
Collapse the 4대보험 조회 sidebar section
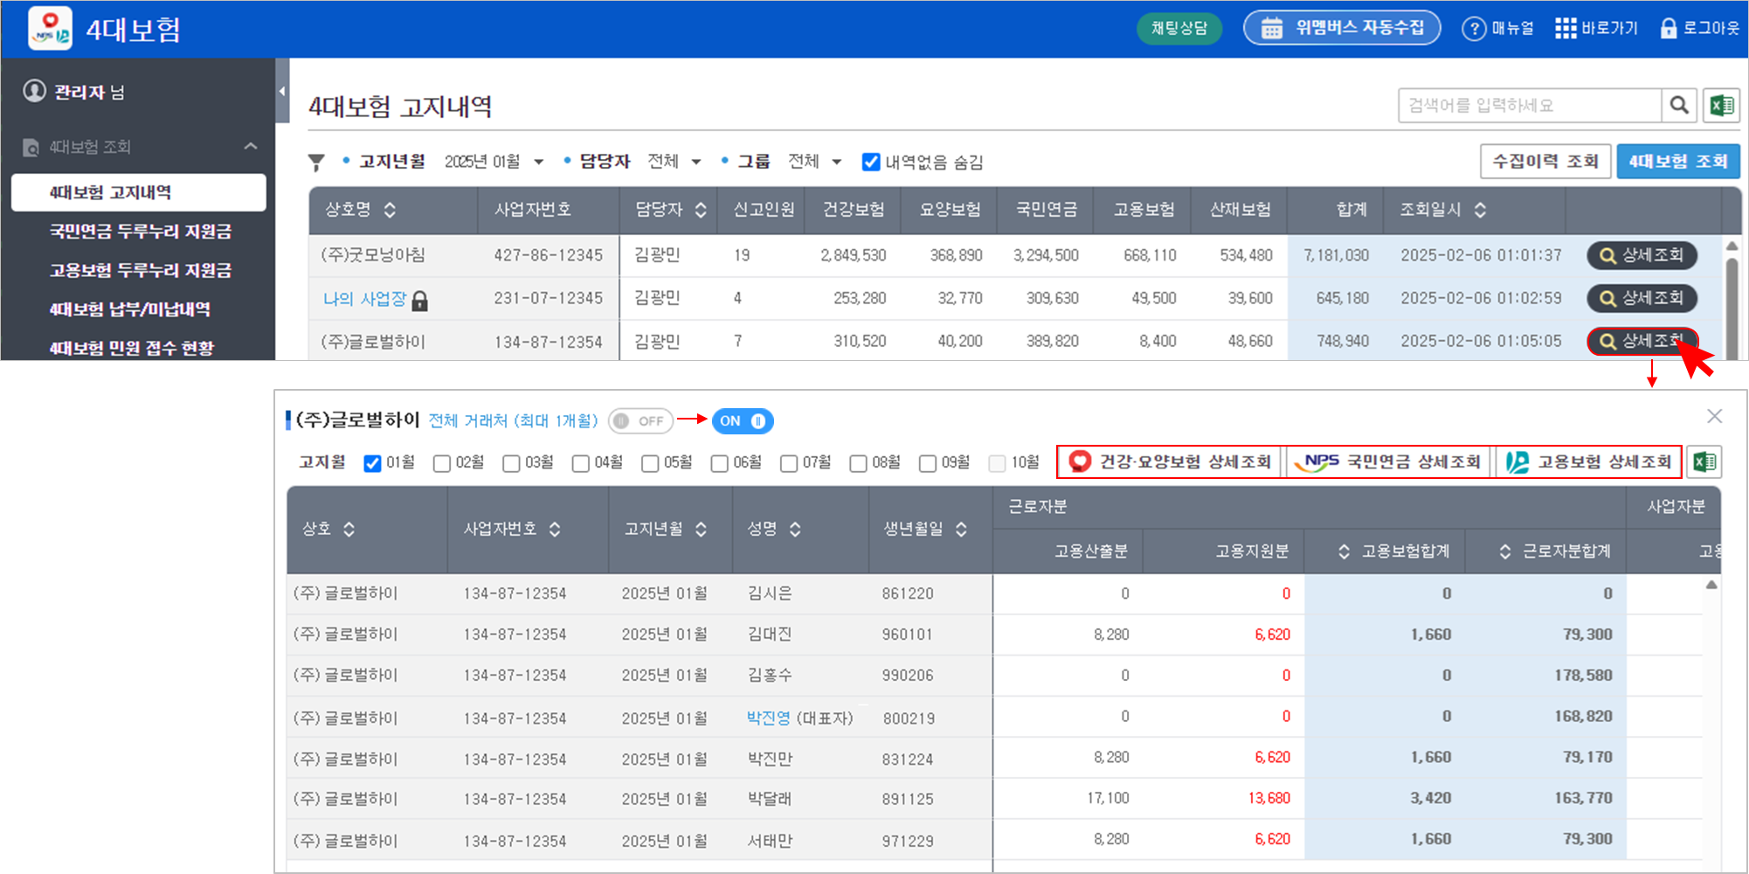coord(251,146)
